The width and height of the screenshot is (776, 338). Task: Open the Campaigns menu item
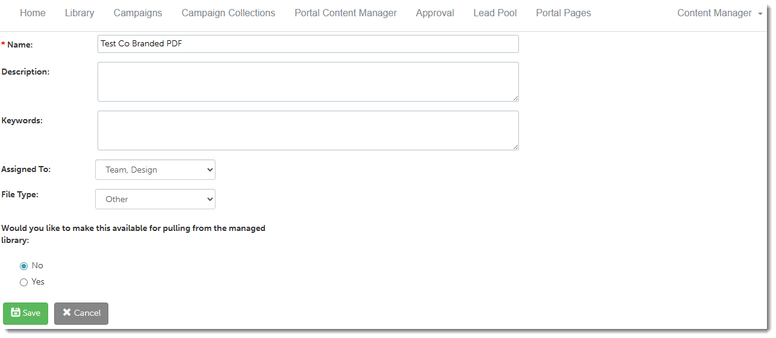pos(138,13)
